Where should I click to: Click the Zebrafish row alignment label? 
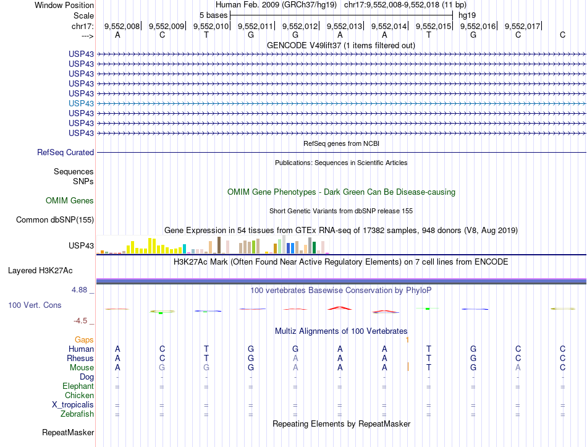77,414
